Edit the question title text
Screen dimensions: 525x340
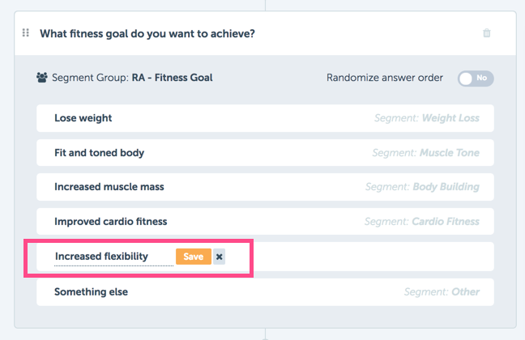tap(147, 33)
